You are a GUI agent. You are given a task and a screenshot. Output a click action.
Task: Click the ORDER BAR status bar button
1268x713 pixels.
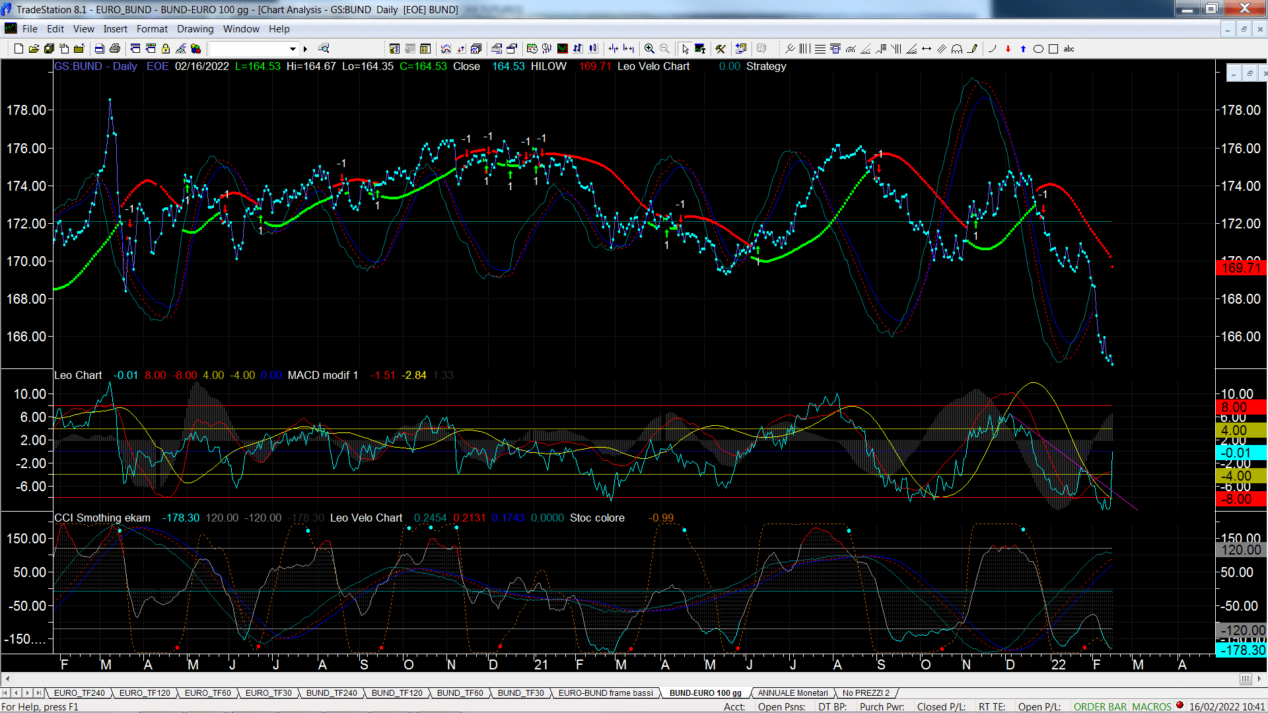point(1100,706)
